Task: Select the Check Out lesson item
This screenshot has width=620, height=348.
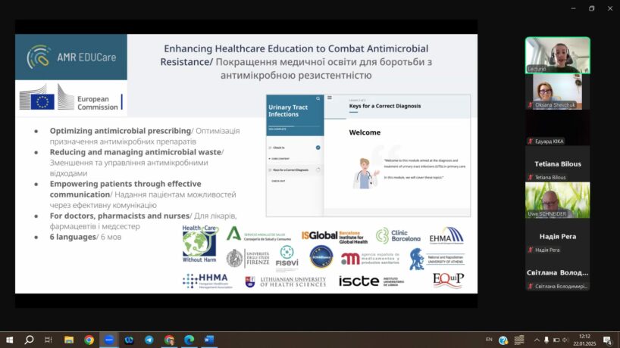Action: pos(279,182)
